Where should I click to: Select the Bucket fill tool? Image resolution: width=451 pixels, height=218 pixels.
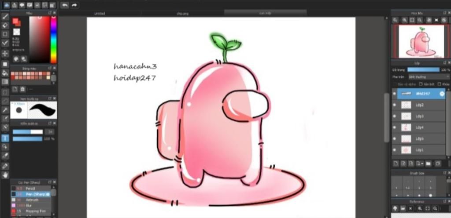coord(5,73)
